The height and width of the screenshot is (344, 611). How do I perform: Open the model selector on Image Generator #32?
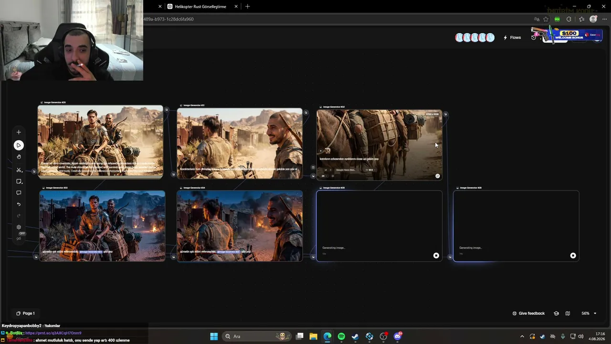(346, 170)
